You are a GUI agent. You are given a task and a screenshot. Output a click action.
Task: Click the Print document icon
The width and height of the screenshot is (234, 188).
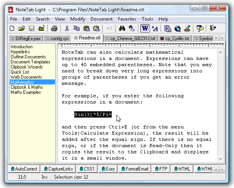point(54,28)
